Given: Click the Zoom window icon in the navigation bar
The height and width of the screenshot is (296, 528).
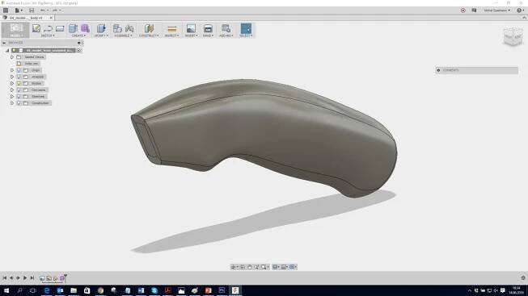Looking at the screenshot, I should point(264,267).
